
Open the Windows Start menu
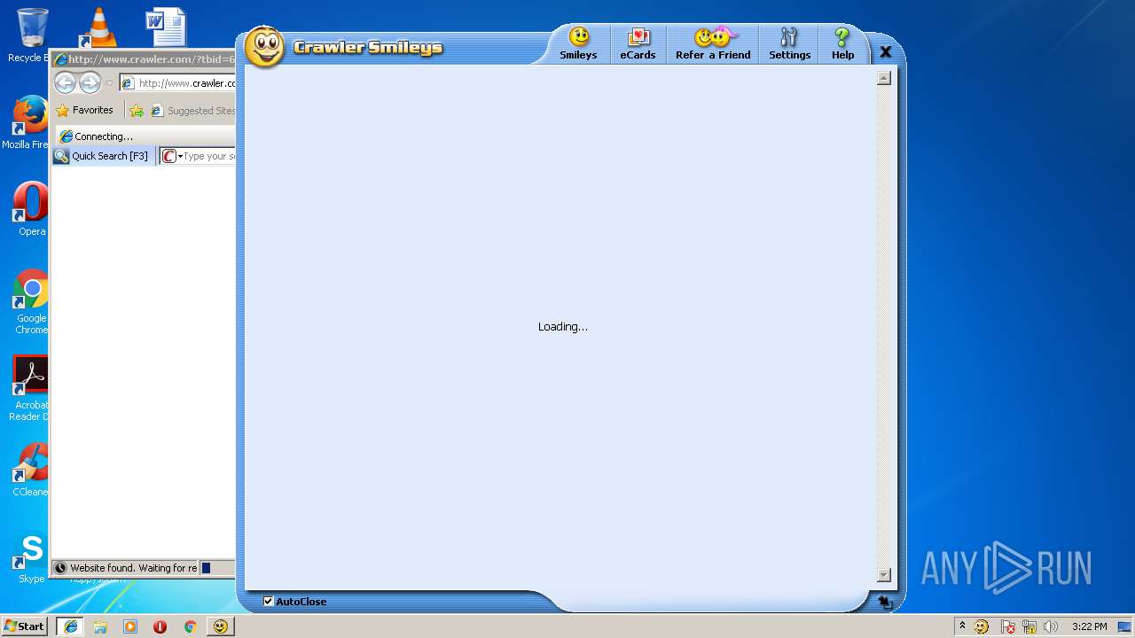coord(24,626)
